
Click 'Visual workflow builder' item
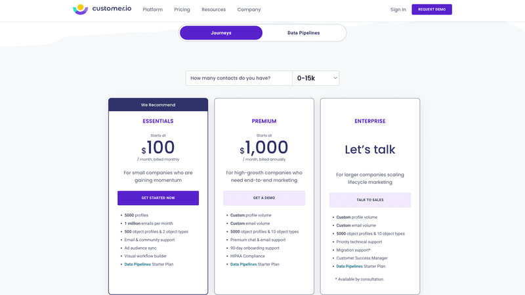145,256
